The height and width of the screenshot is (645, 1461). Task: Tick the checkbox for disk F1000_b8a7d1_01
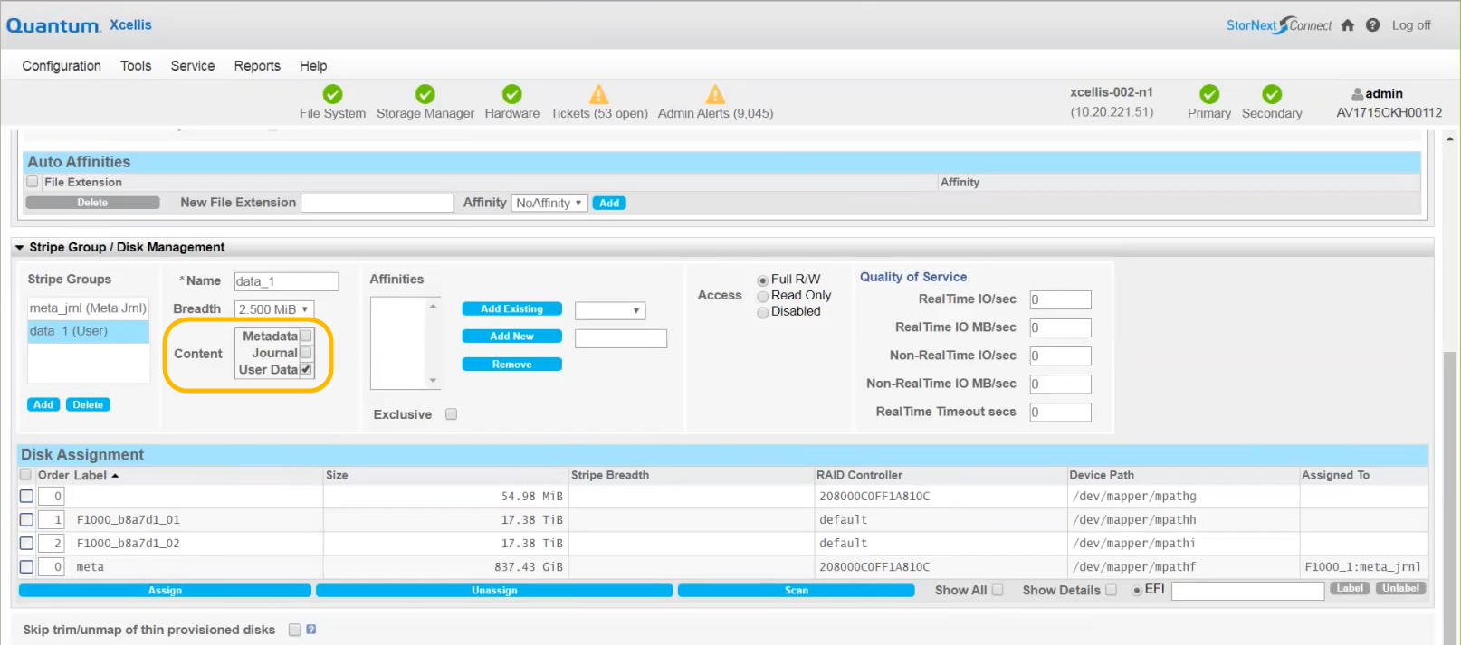click(26, 520)
